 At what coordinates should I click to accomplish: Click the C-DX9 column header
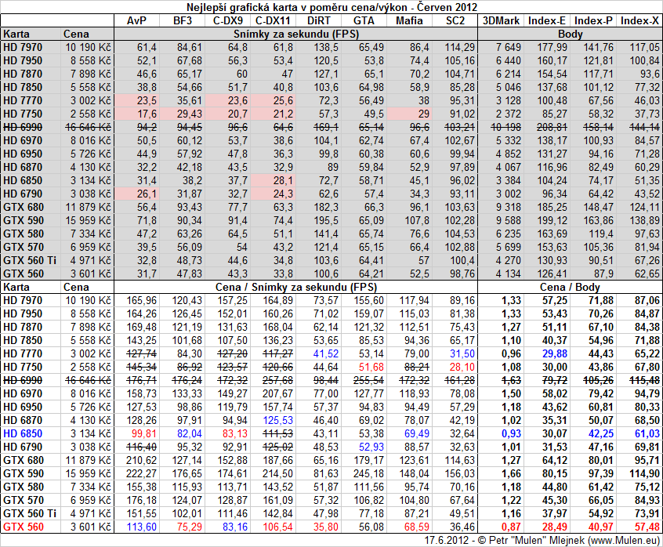click(x=228, y=20)
